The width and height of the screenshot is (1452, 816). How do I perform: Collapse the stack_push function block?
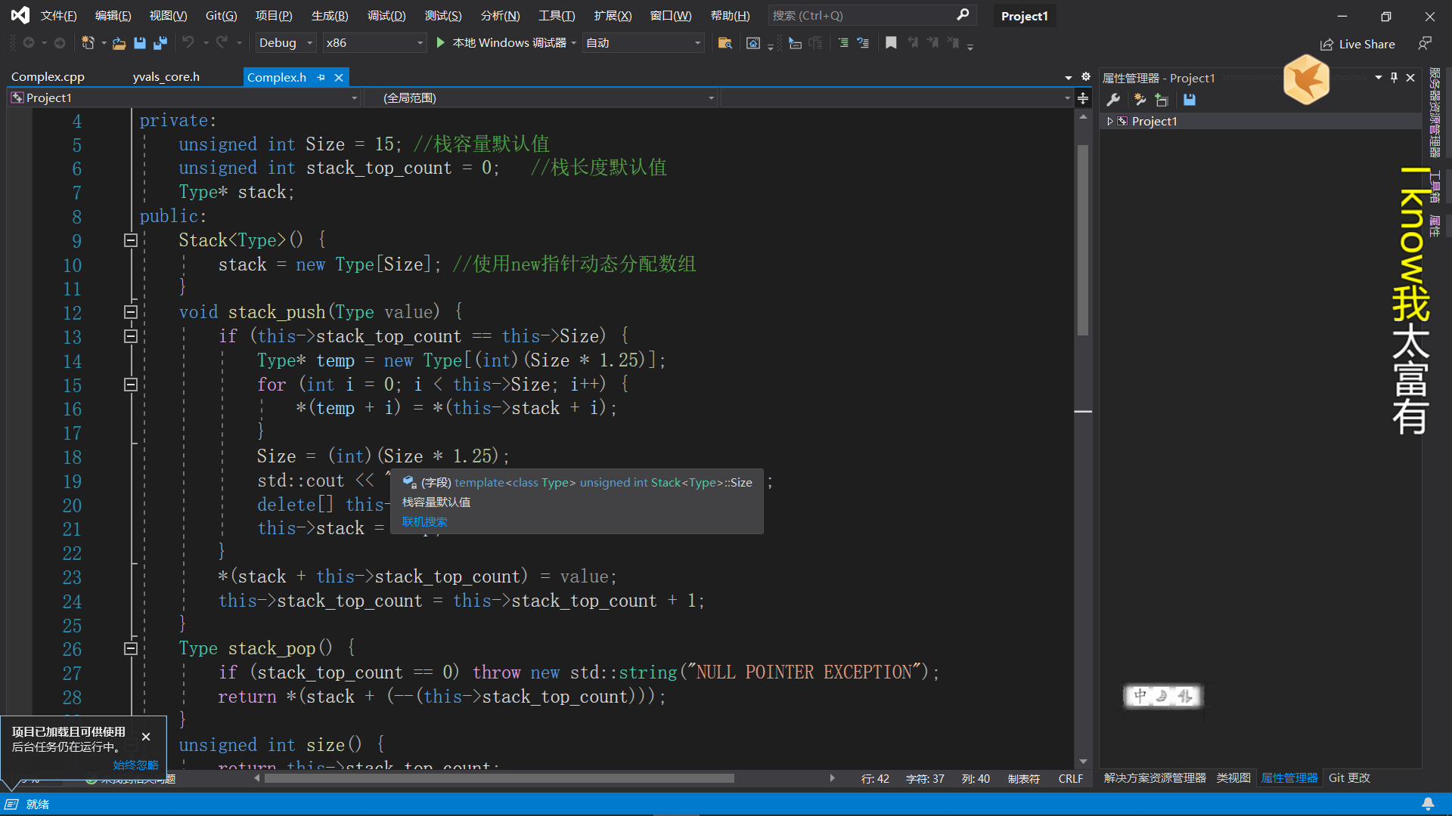point(130,312)
